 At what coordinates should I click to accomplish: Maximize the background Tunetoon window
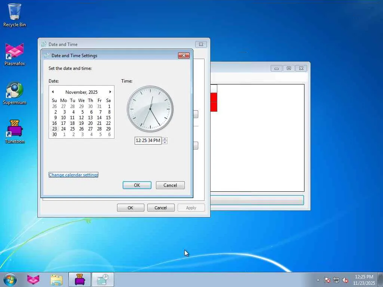coord(289,68)
